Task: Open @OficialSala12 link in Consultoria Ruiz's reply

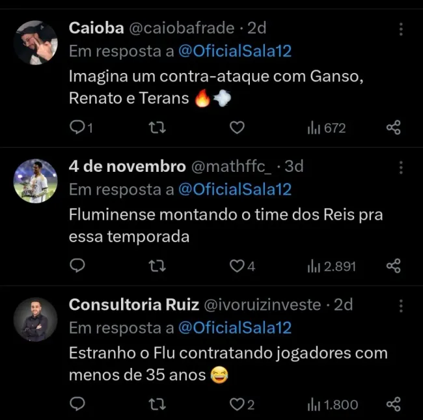Action: point(234,328)
